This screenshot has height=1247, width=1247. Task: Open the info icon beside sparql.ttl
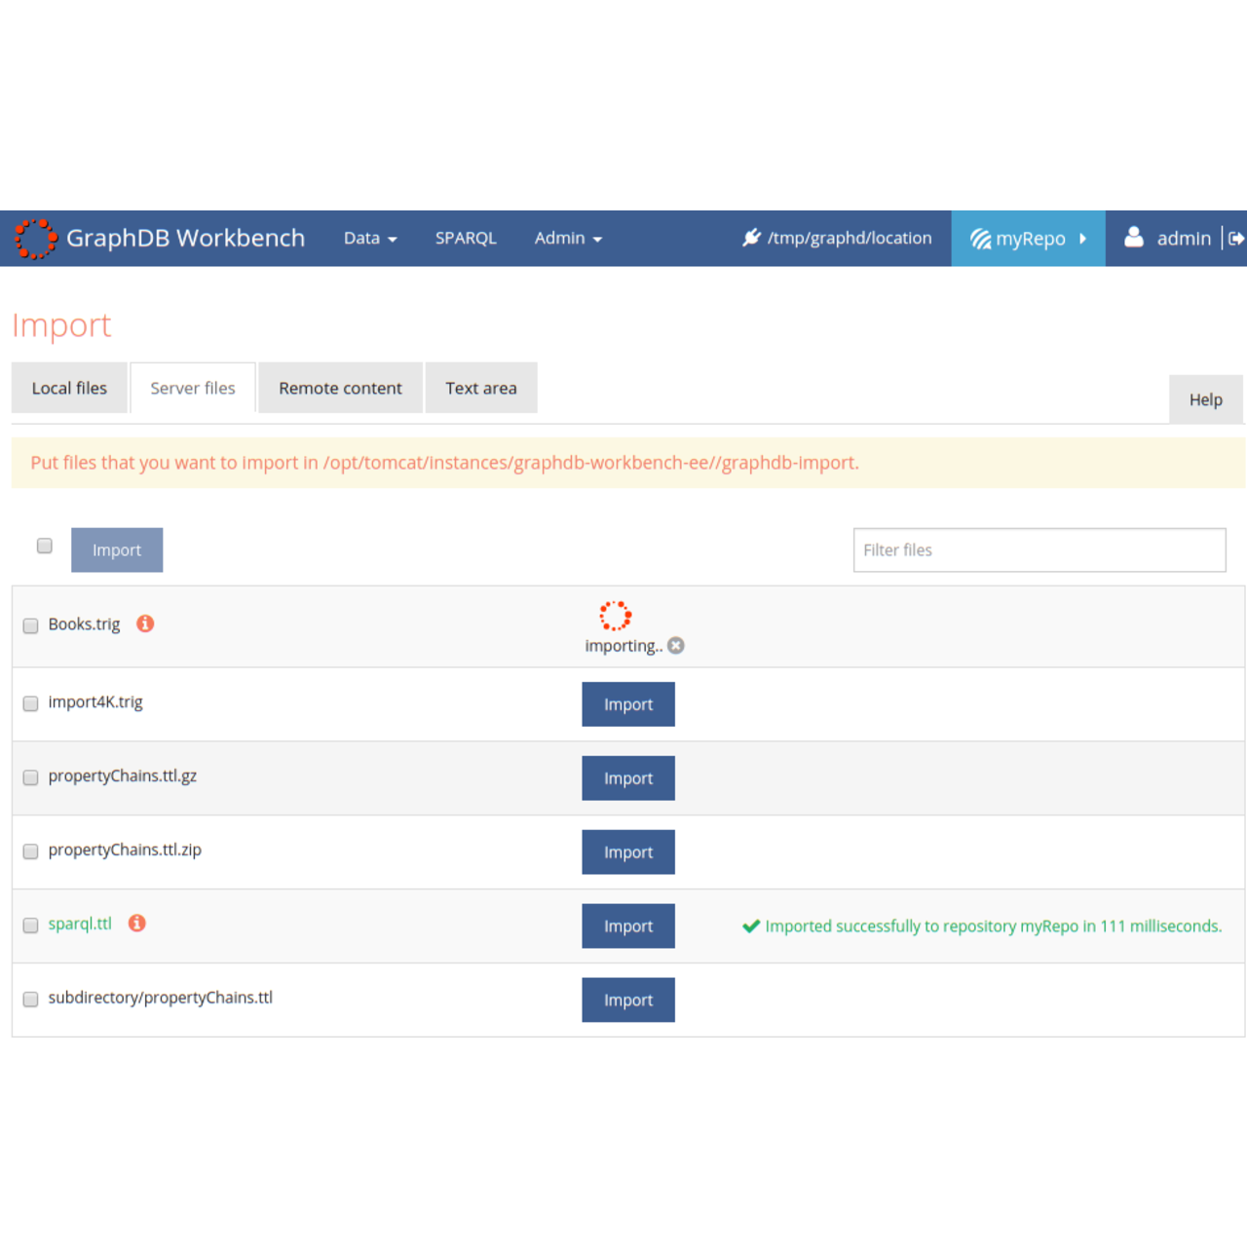136,923
